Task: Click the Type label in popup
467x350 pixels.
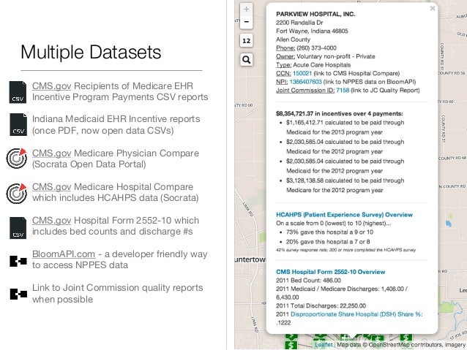Action: click(x=283, y=65)
